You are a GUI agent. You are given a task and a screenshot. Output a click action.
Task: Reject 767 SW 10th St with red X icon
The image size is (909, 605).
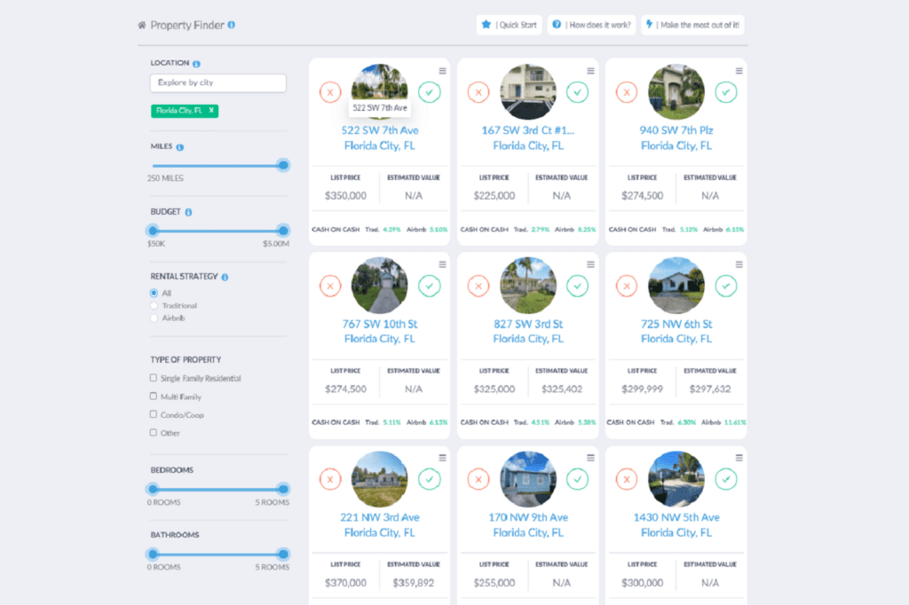pos(330,286)
